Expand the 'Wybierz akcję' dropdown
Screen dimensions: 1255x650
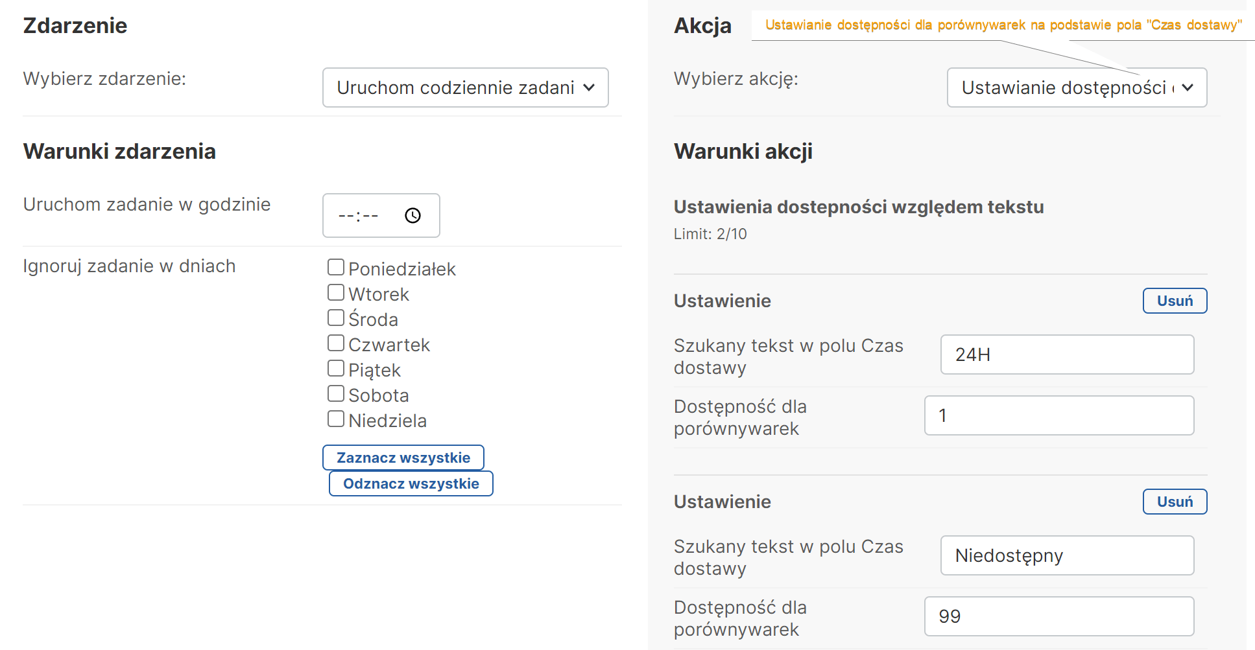[x=1076, y=87]
